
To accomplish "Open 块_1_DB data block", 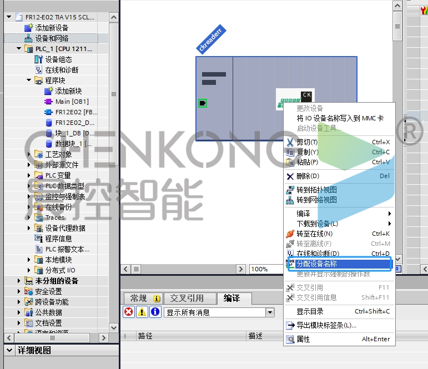I will [74, 133].
